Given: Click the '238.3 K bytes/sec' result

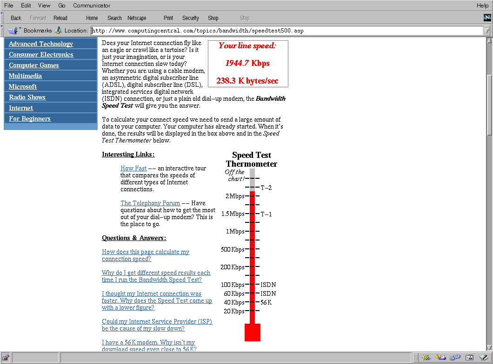Looking at the screenshot, I should point(247,81).
